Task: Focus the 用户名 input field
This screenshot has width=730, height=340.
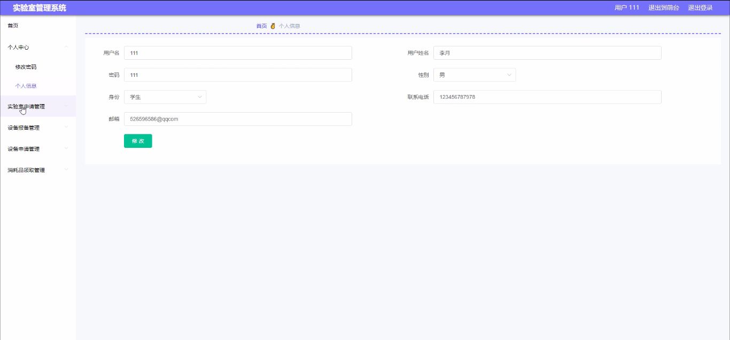Action: tap(238, 53)
